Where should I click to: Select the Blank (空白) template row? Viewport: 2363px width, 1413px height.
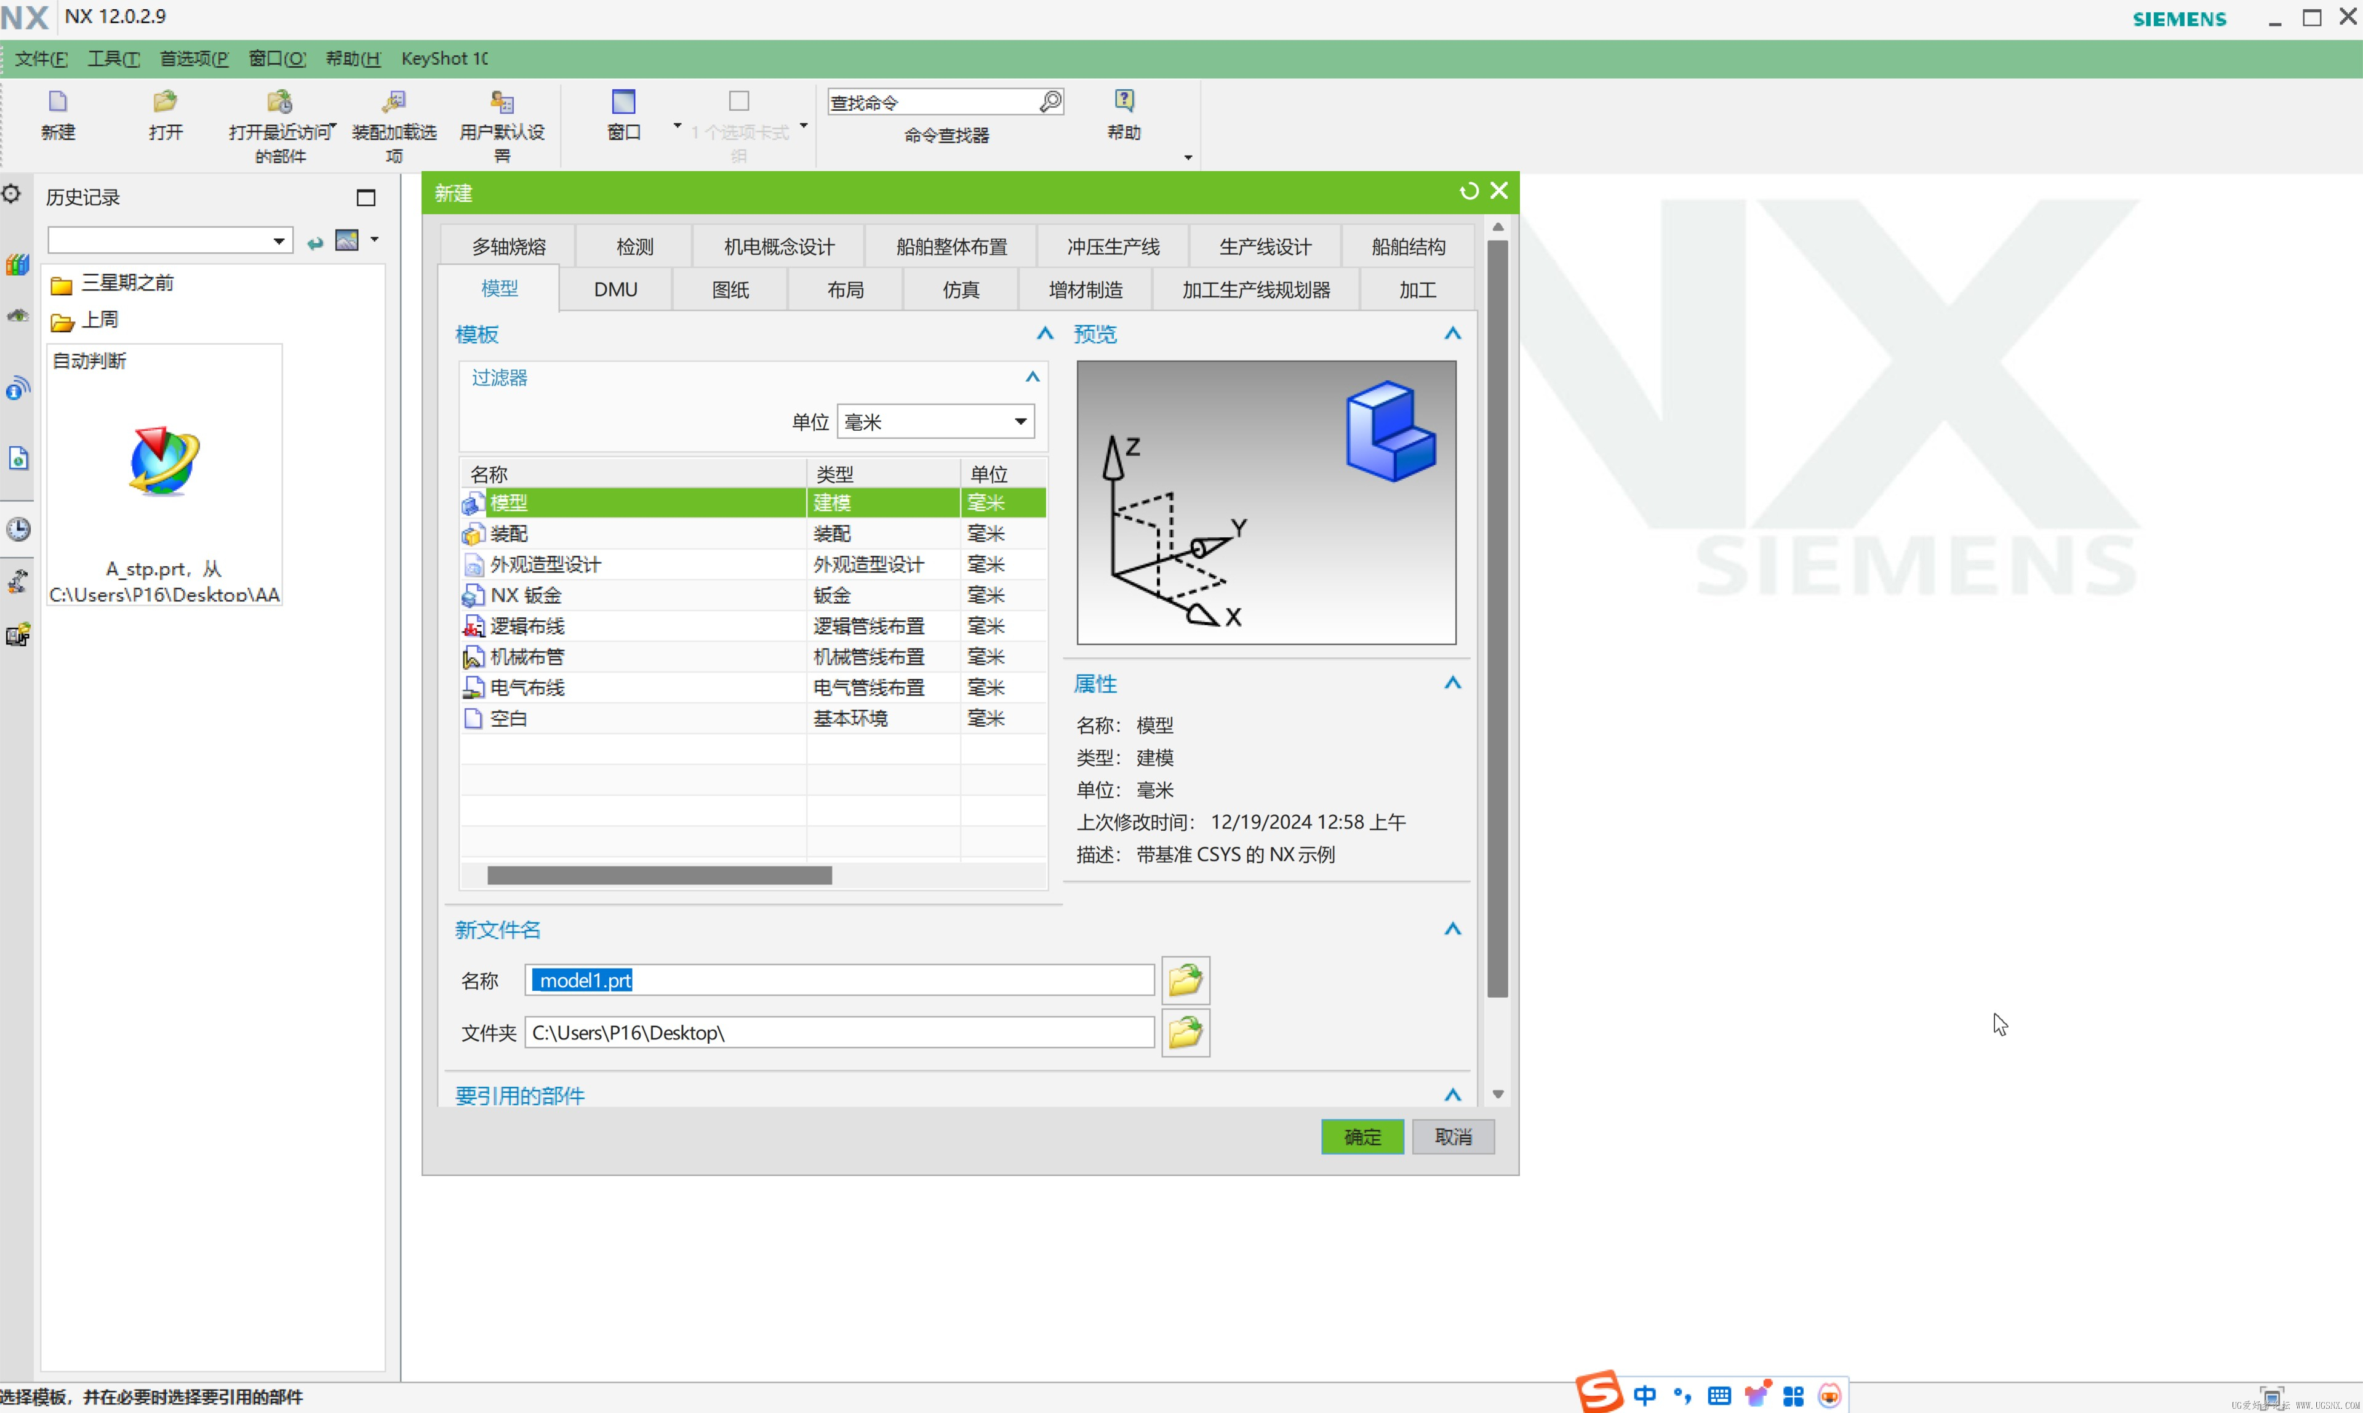753,718
